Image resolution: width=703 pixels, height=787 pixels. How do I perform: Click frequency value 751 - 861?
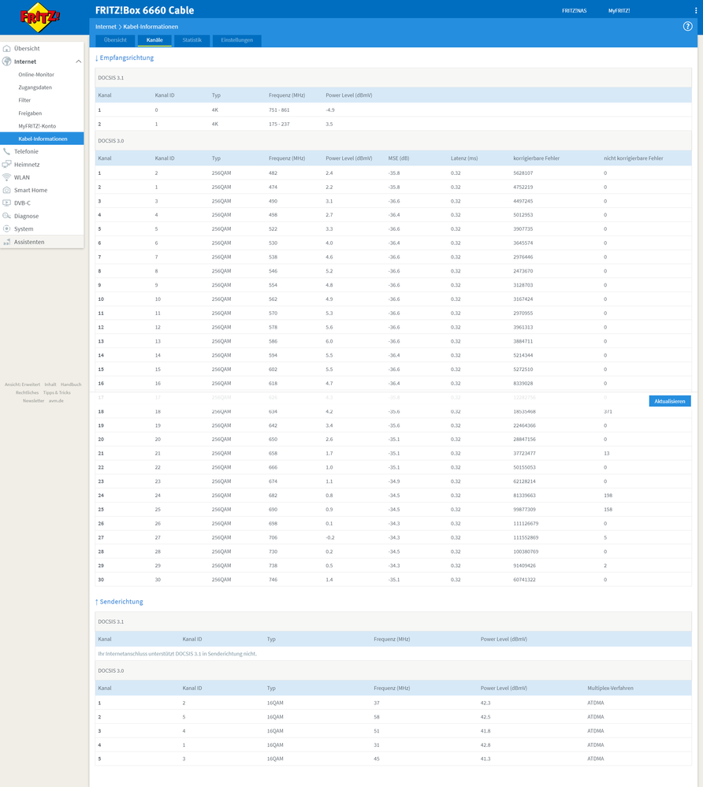(279, 110)
